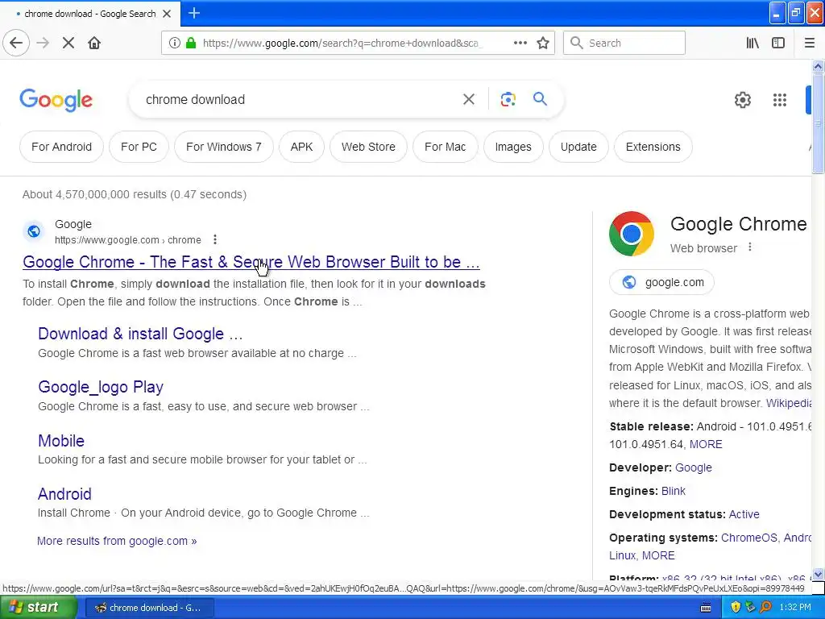Visit google.com button in knowledge panel
This screenshot has width=825, height=619.
pos(661,282)
